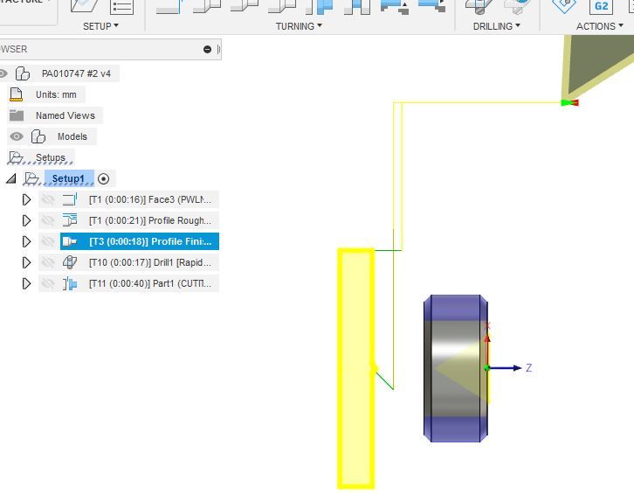The image size is (634, 494).
Task: Click the Browser panel edge grip handle
Action: 218,49
